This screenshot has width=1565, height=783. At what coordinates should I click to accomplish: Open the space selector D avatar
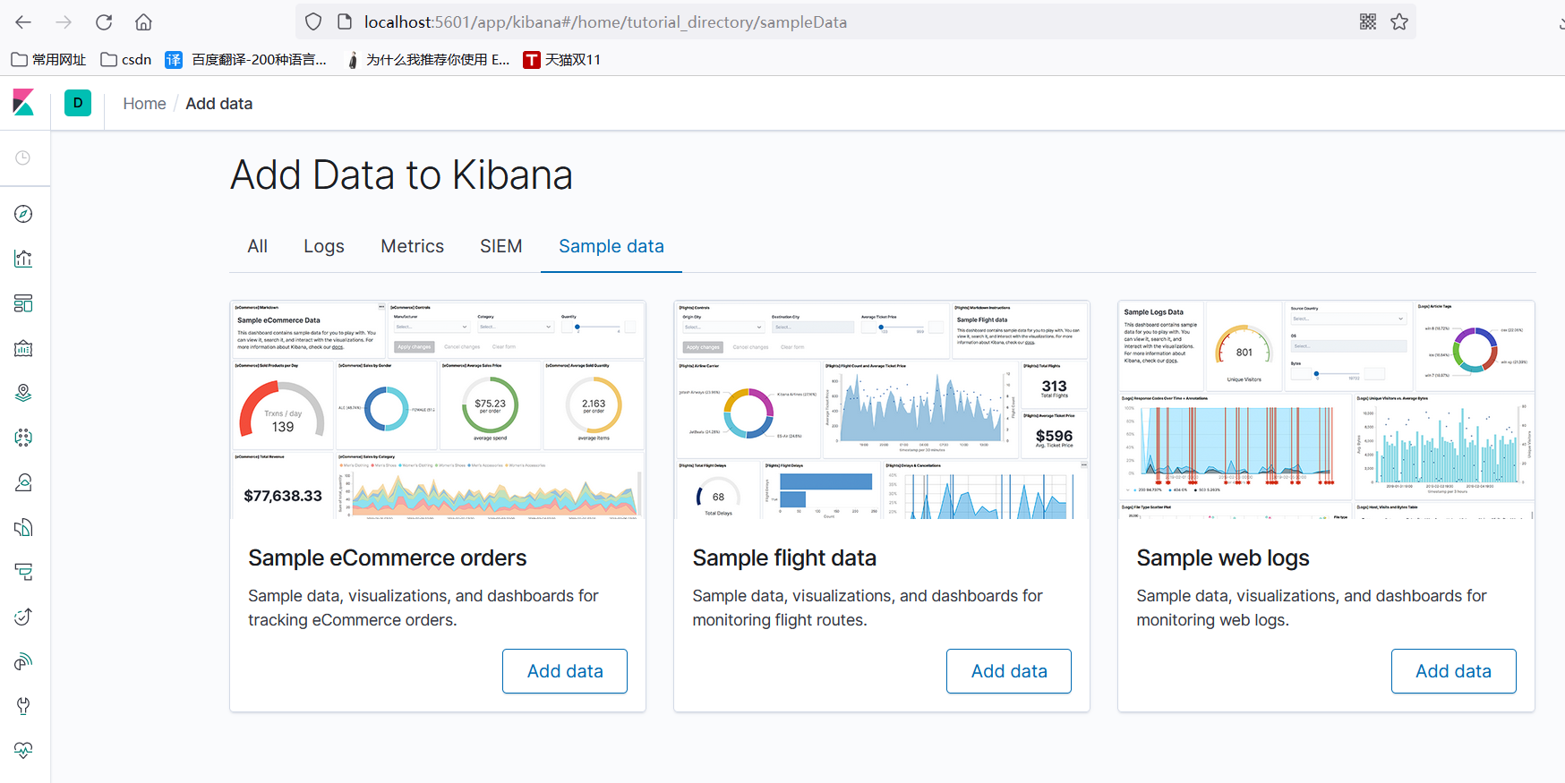78,103
